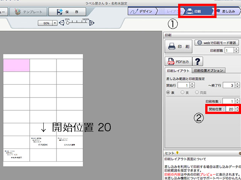Click the 開始位置 field showing 20
Image resolution: width=241 pixels, height=180 pixels.
[230, 109]
